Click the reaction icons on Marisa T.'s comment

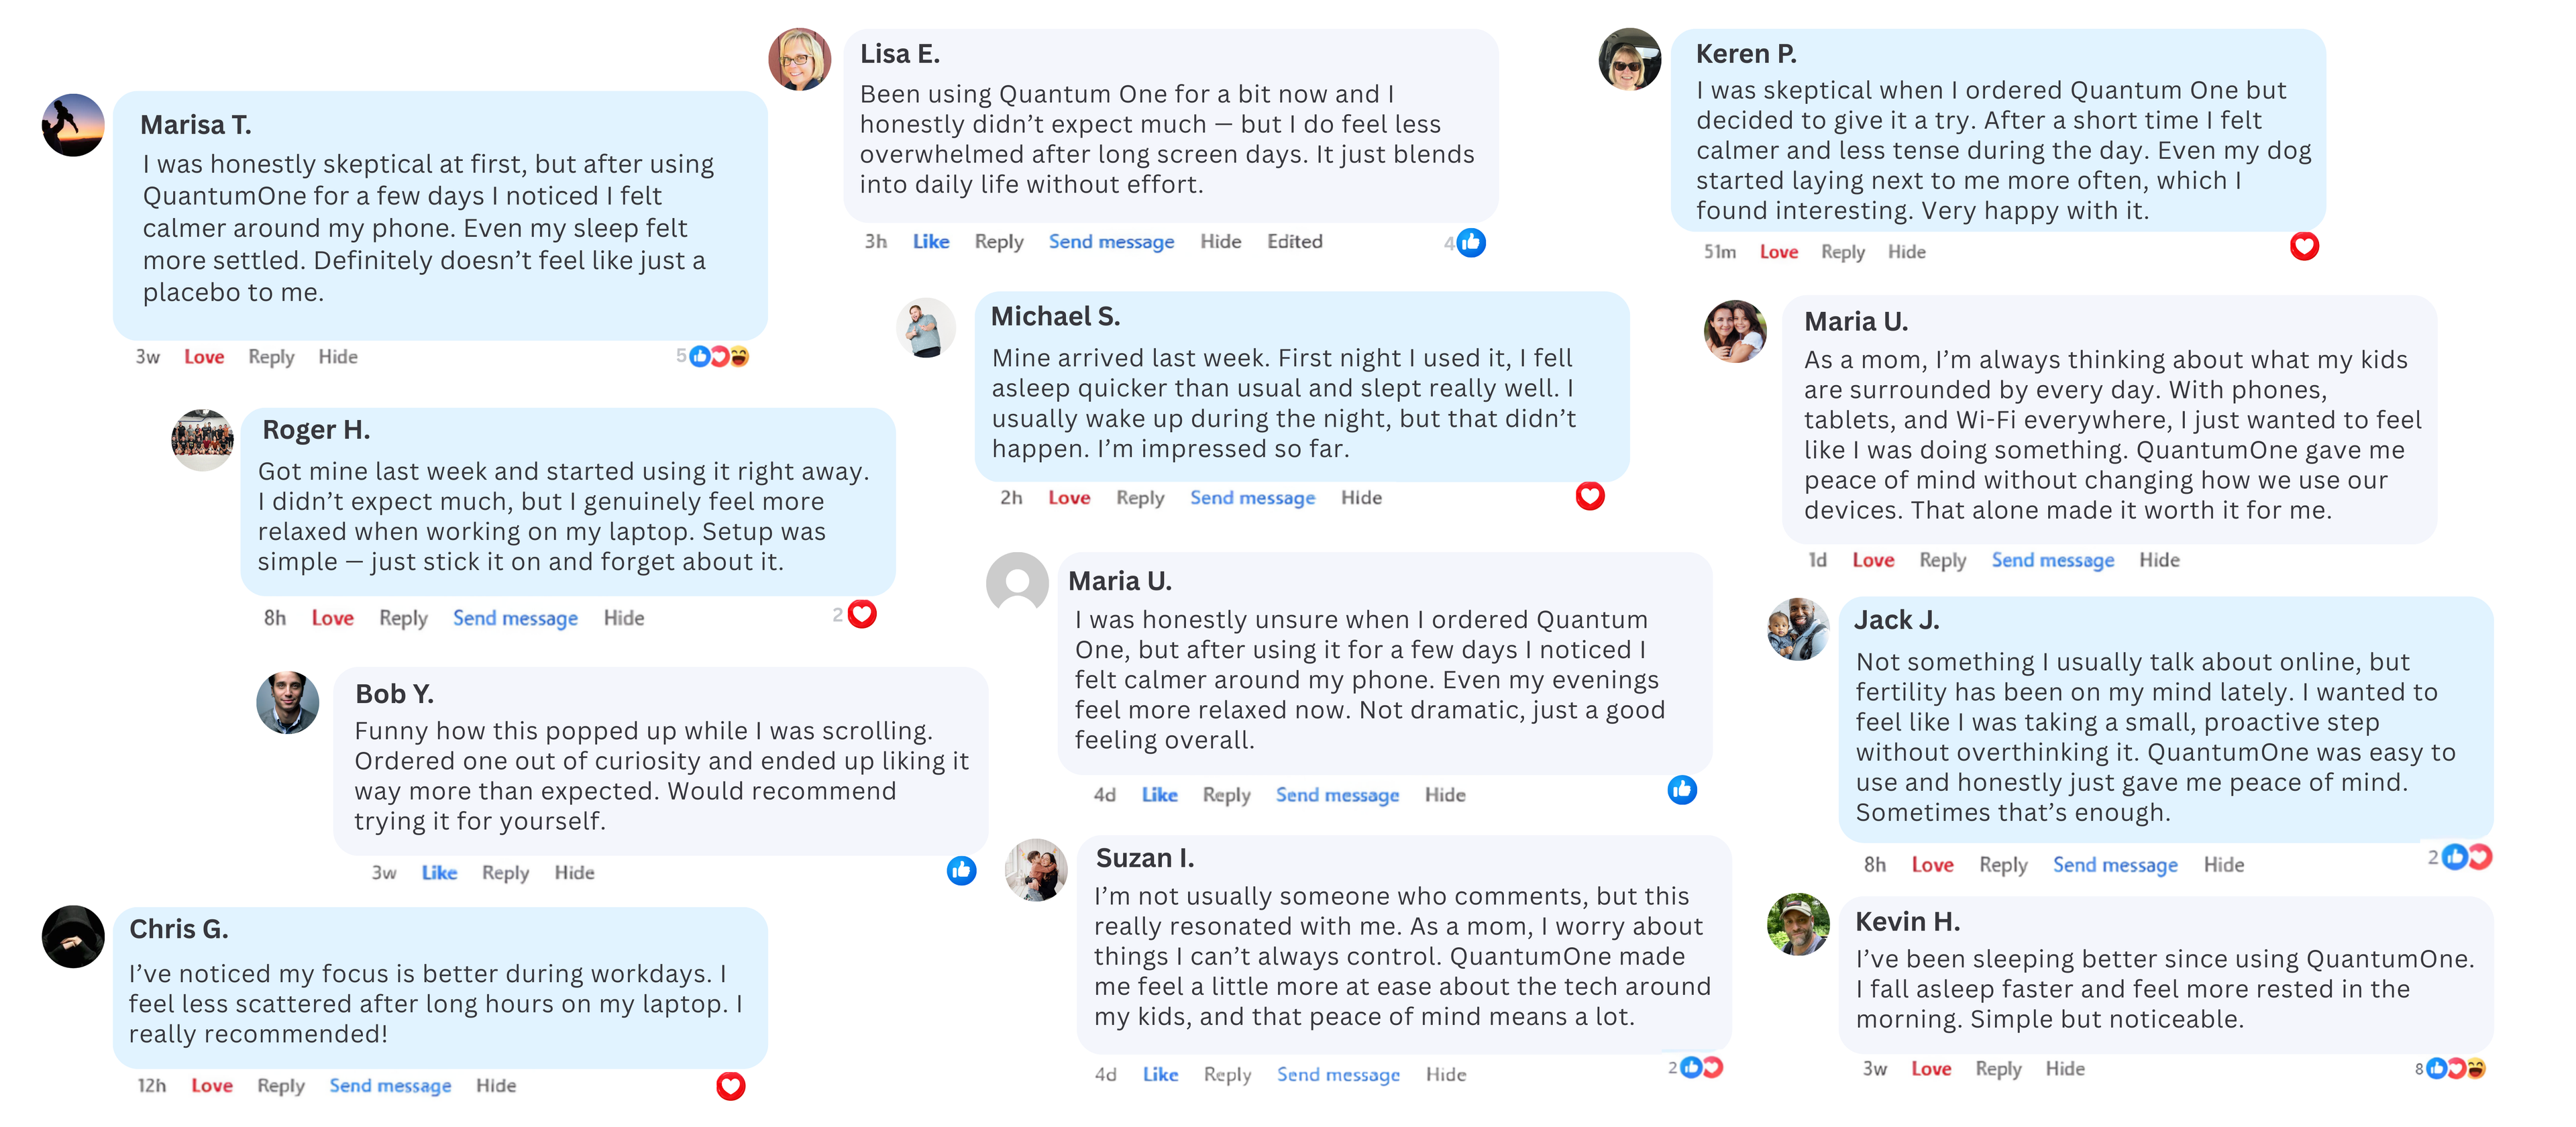[719, 356]
